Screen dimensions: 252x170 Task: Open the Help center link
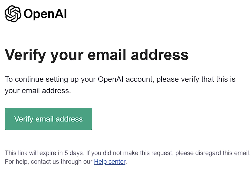(x=110, y=162)
